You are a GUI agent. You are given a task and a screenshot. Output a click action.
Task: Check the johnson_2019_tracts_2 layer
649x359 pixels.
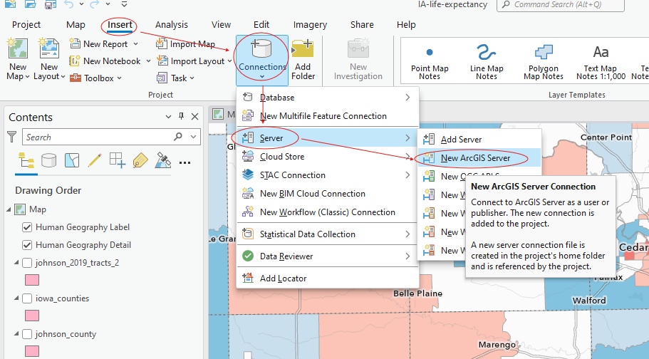point(27,263)
